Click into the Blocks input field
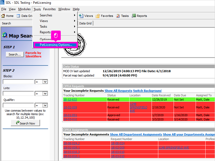This screenshot has height=161, width=215. pyautogui.click(x=18, y=82)
